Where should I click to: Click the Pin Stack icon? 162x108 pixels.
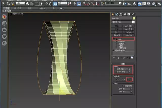(114, 58)
